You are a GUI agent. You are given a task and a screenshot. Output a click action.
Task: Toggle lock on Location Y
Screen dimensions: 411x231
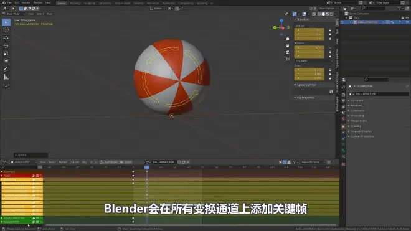(x=330, y=34)
